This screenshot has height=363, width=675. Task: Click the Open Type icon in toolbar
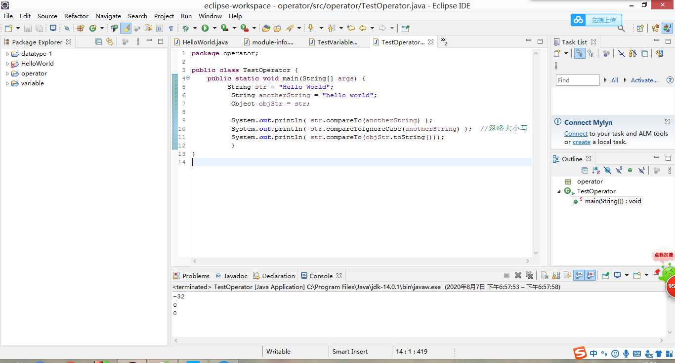[266, 28]
